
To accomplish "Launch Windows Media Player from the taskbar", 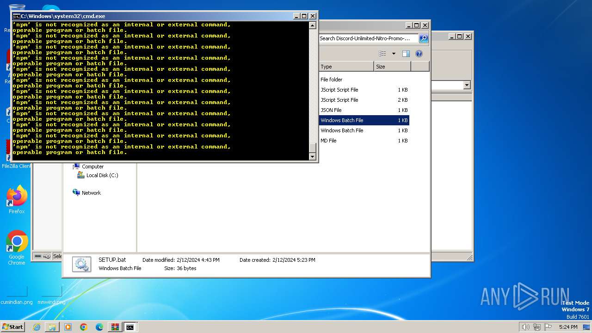I will [68, 327].
